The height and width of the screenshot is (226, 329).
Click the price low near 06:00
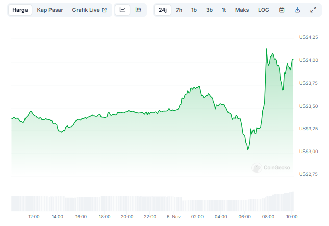tap(248, 149)
